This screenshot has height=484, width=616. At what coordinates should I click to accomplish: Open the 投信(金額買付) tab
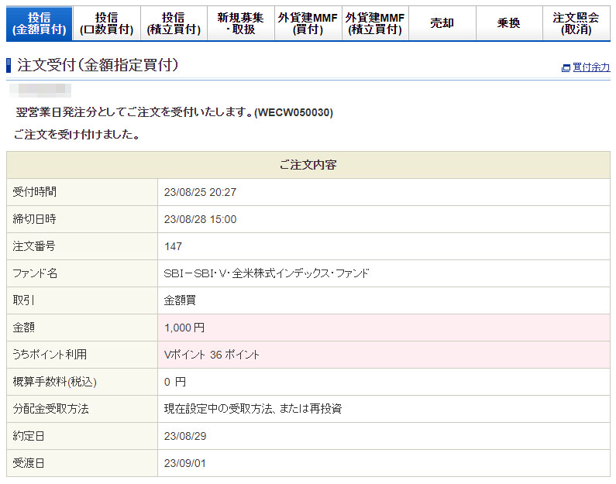[39, 23]
